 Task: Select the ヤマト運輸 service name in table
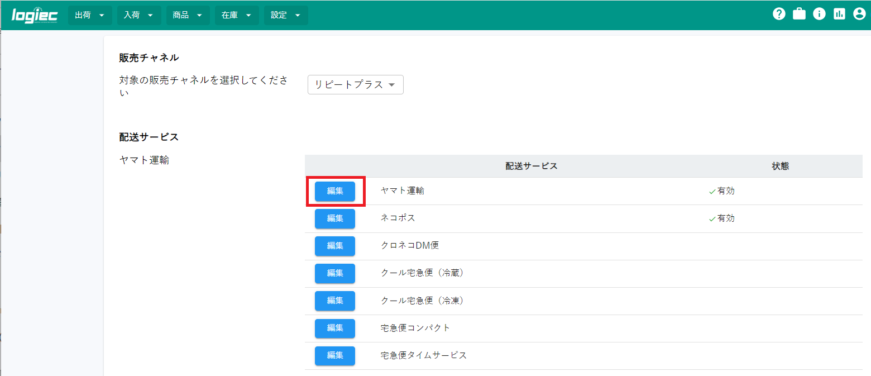click(403, 191)
